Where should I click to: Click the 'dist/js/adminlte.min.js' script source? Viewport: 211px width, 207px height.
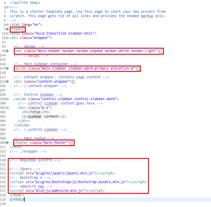59,191
